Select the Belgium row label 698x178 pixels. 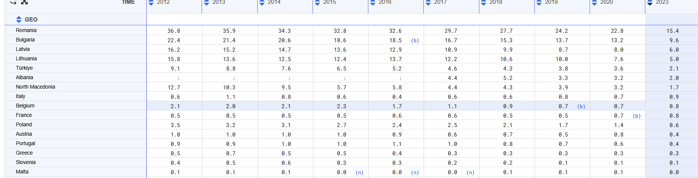25,106
